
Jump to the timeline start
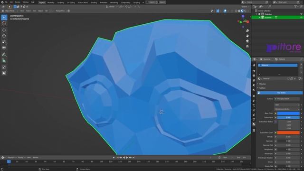click(x=117, y=158)
